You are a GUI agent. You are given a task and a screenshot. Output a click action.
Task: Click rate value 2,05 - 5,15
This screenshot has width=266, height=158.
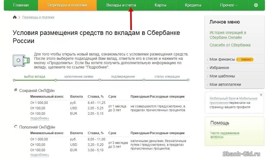(x=96, y=114)
